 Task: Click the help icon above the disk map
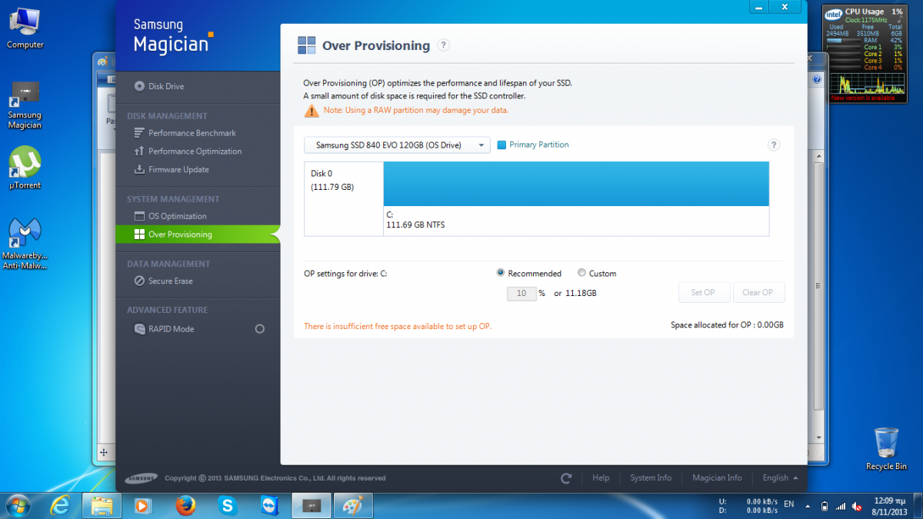(774, 145)
